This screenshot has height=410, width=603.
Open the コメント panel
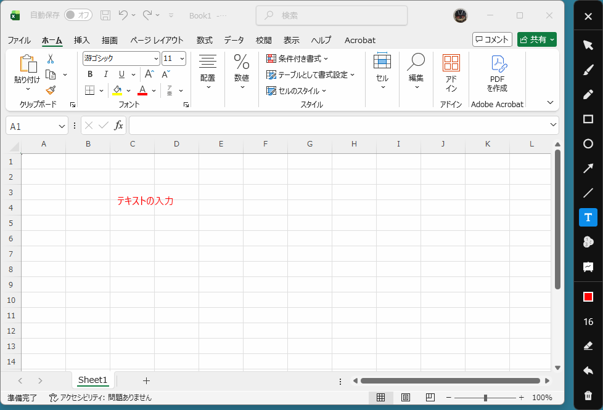point(492,39)
